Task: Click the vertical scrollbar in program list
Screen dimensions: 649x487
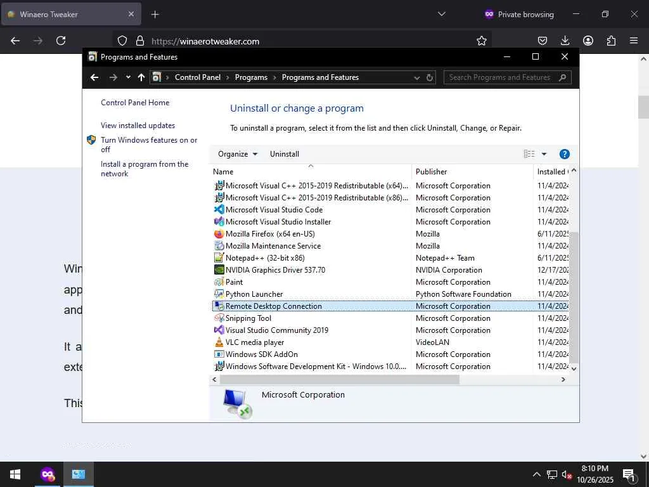Action: coord(574,297)
